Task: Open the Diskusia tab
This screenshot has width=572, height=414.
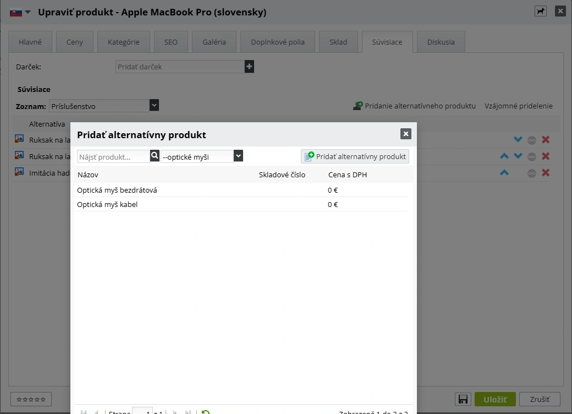Action: click(441, 42)
